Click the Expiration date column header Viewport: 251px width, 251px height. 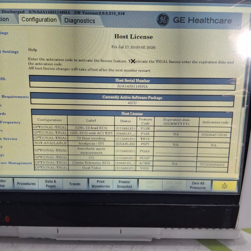176,122
